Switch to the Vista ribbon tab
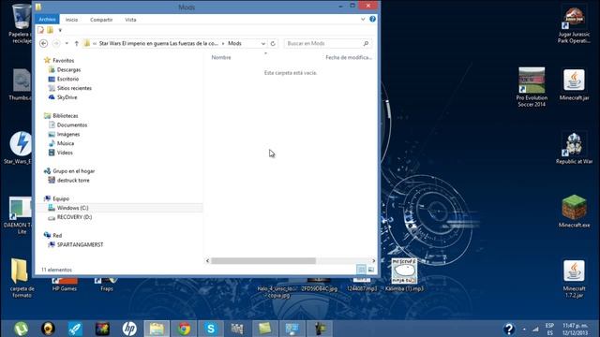 pos(130,20)
